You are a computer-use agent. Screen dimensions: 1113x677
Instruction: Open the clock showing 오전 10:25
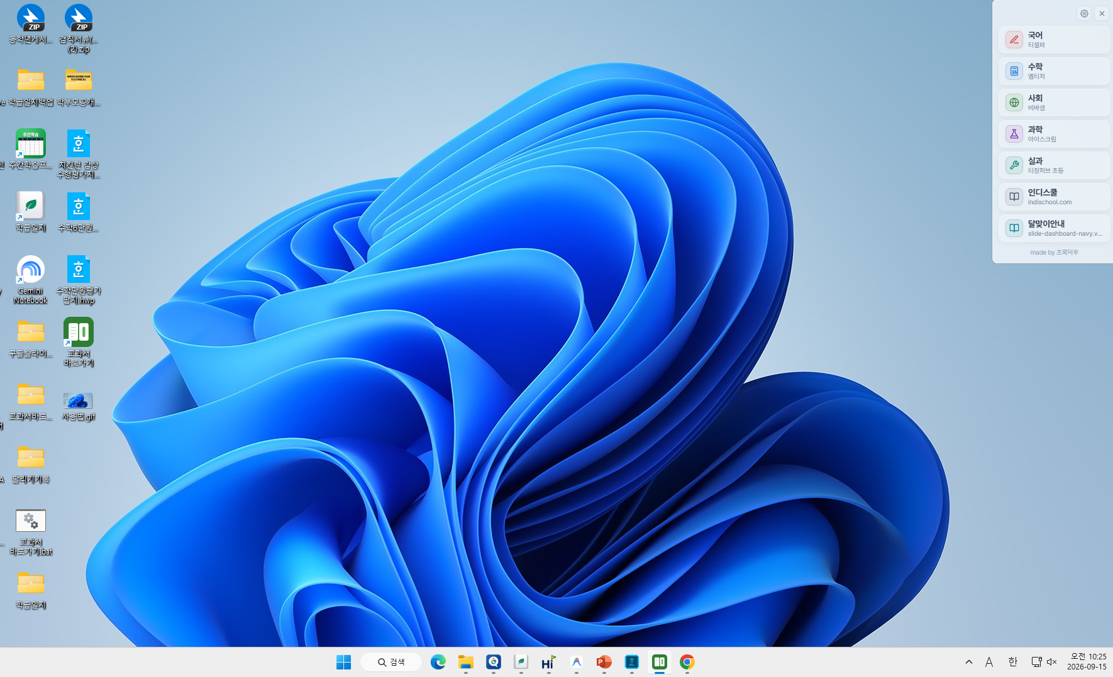pos(1087,662)
